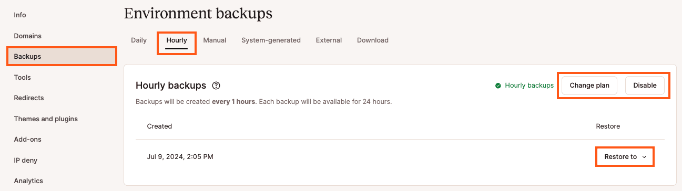Click the Change plan button

589,86
